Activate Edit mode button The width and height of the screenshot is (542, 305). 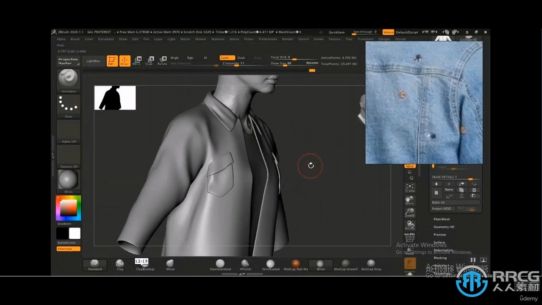[x=112, y=61]
